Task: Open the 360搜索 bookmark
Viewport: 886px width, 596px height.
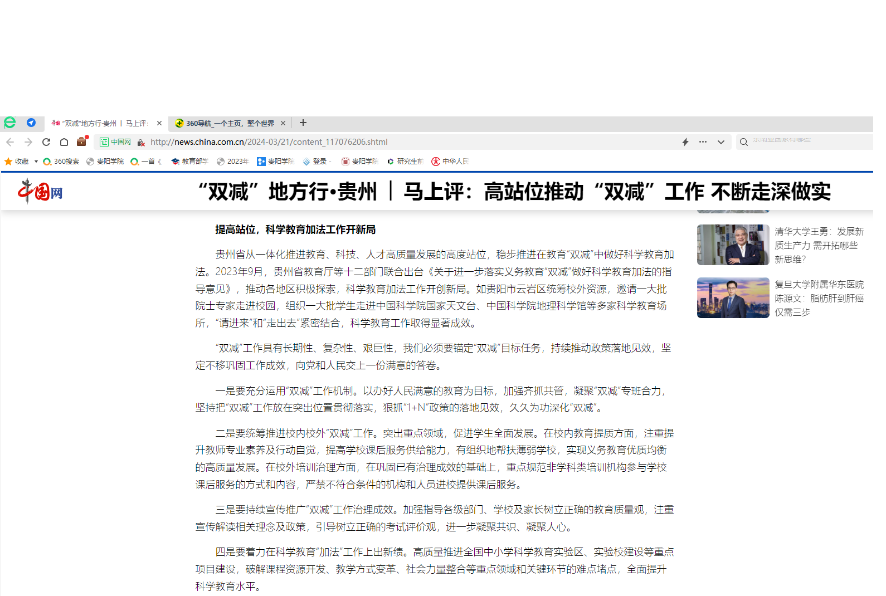Action: click(x=61, y=162)
